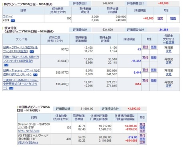
Task: Select the 4374 stock code text
Action: [6, 20]
